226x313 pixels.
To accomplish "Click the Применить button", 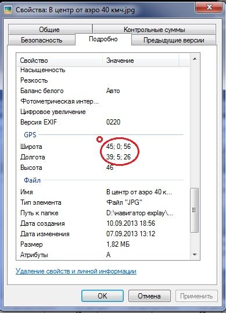I will (196, 296).
